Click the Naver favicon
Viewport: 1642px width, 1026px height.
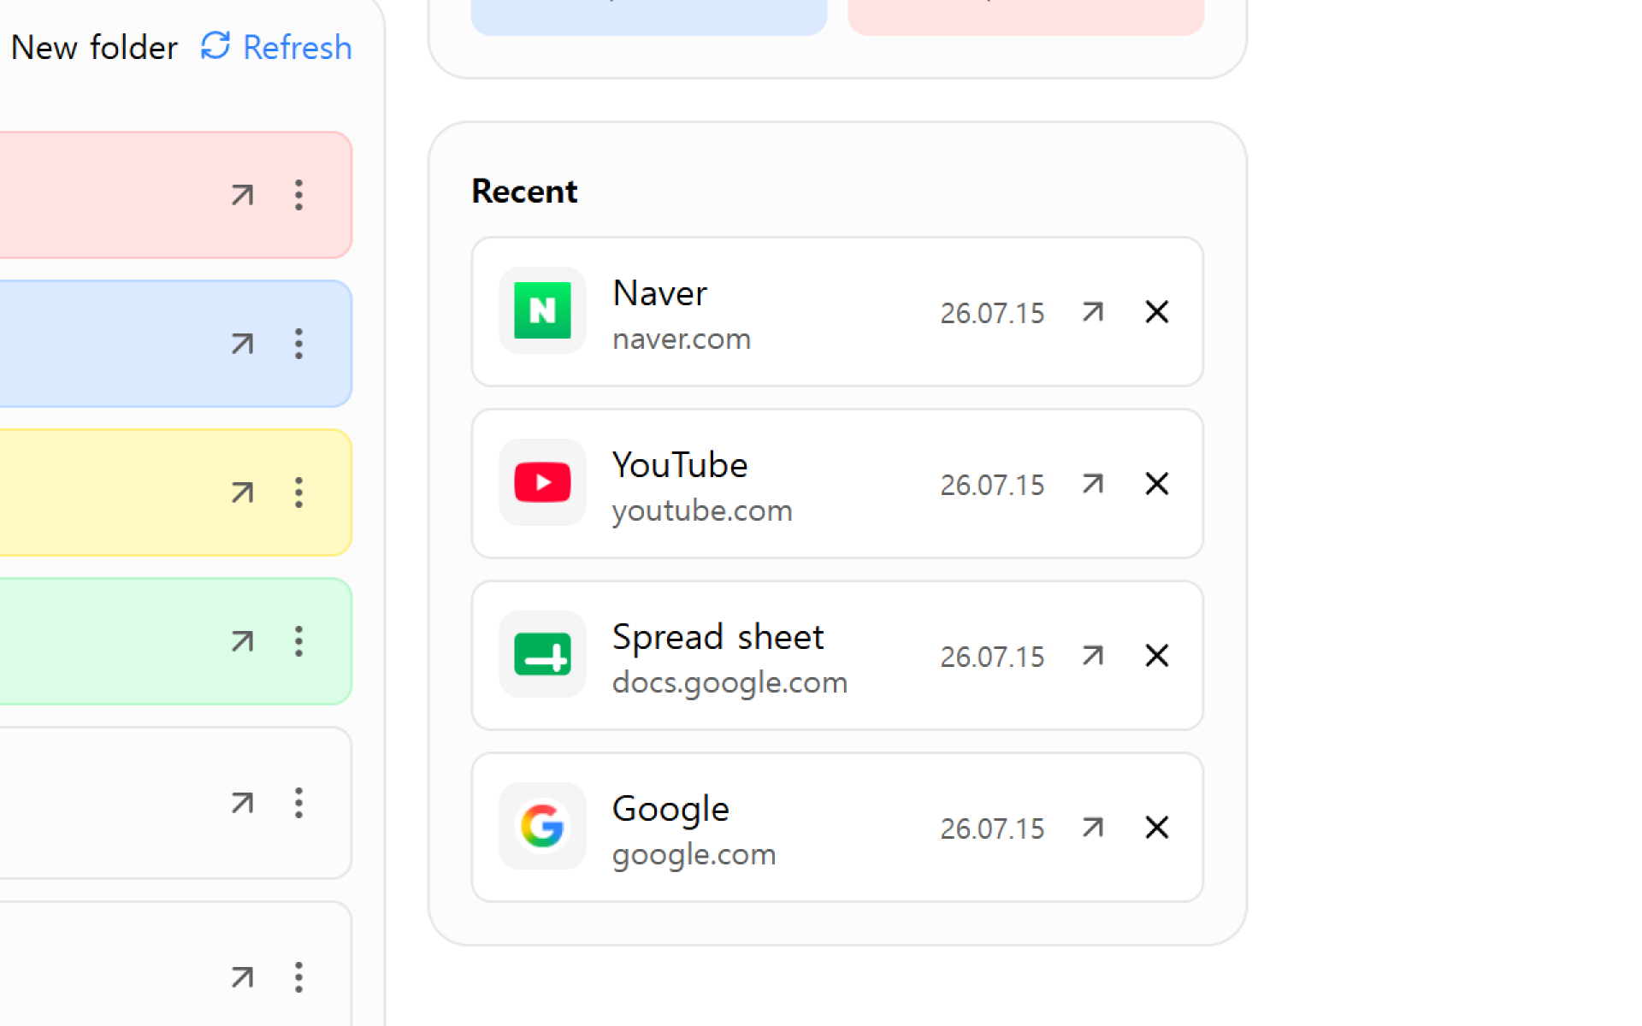click(542, 310)
